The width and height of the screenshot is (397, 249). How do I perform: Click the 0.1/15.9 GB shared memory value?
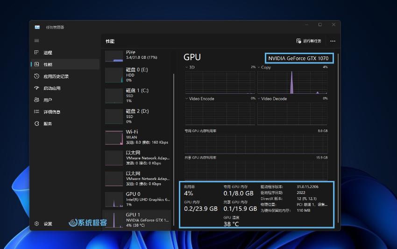240,209
